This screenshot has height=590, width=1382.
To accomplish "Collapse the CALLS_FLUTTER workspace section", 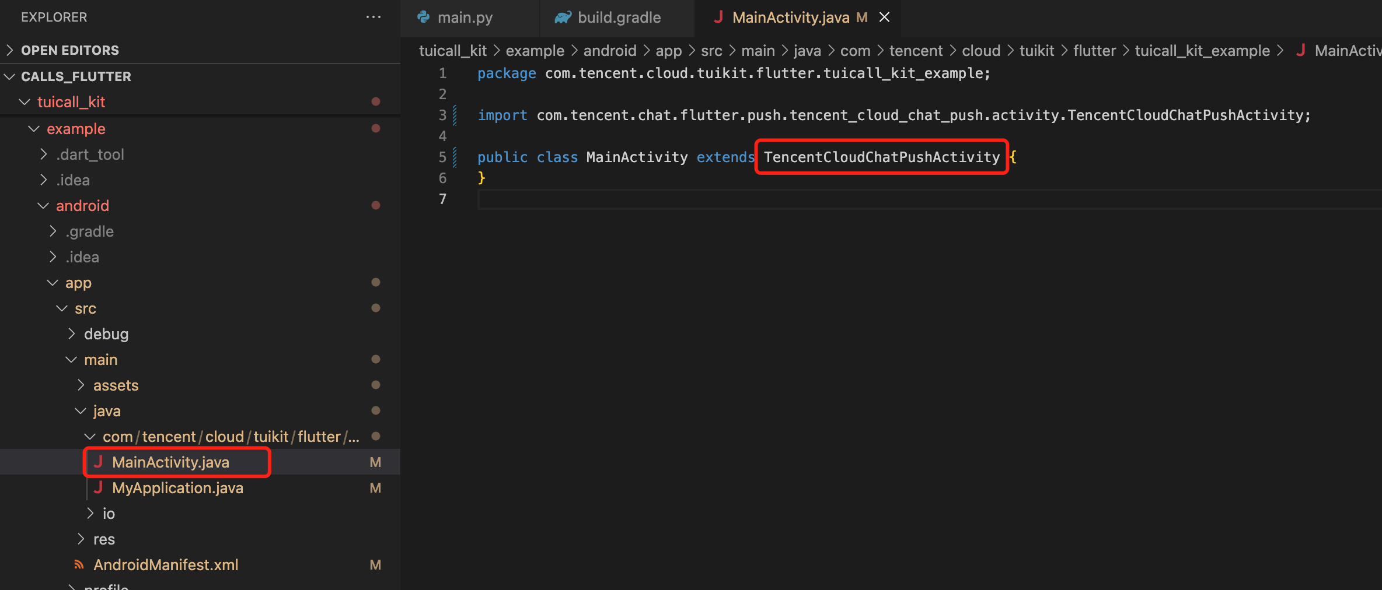I will (10, 76).
